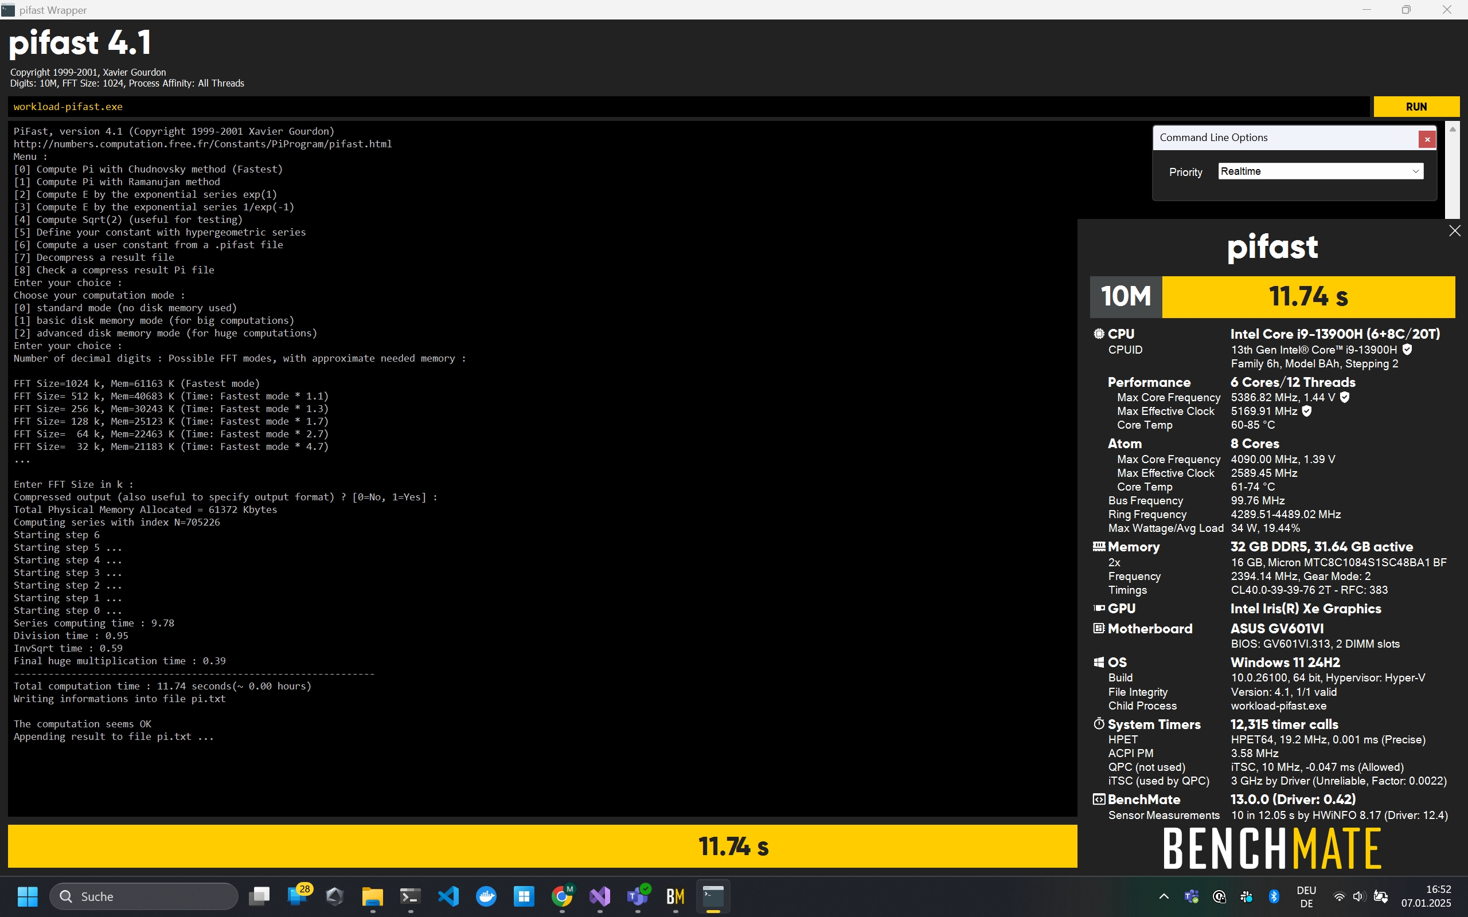Screen dimensions: 1468x917
Task: Click the GPU card icon
Action: click(x=1099, y=608)
